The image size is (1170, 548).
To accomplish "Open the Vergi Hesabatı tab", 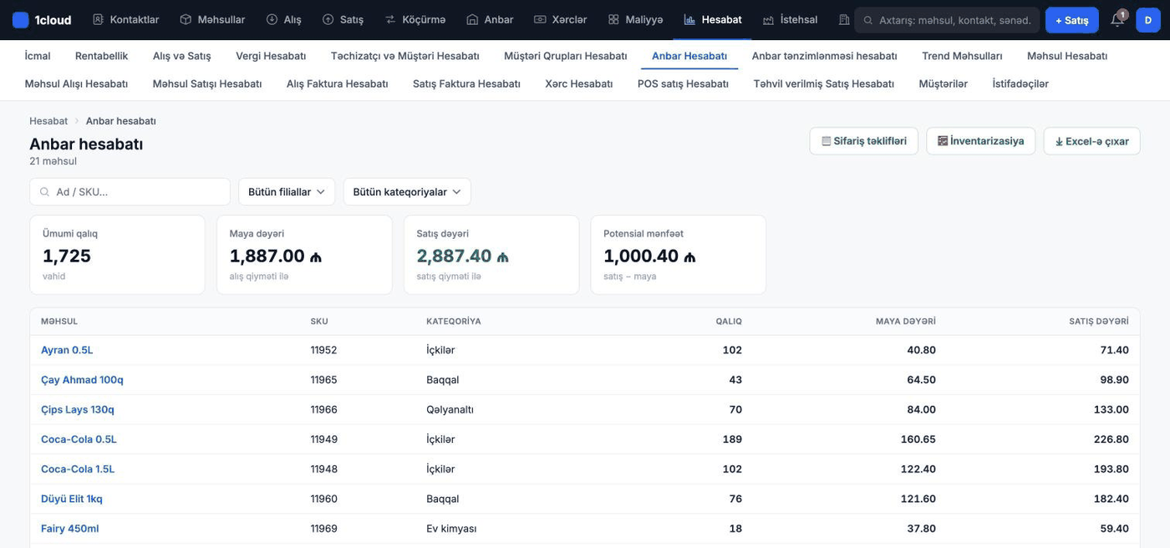I will tap(271, 56).
